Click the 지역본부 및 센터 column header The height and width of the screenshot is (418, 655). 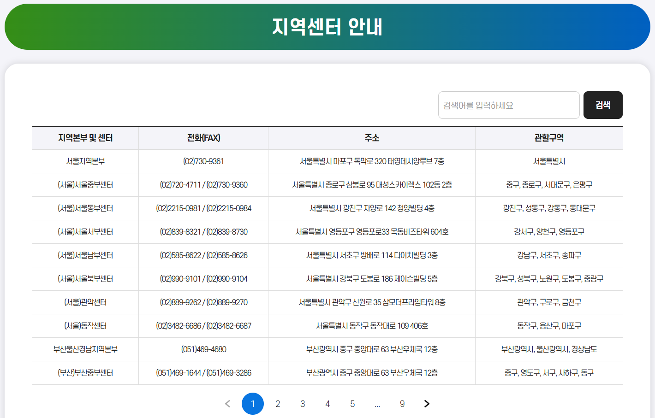[x=85, y=137]
